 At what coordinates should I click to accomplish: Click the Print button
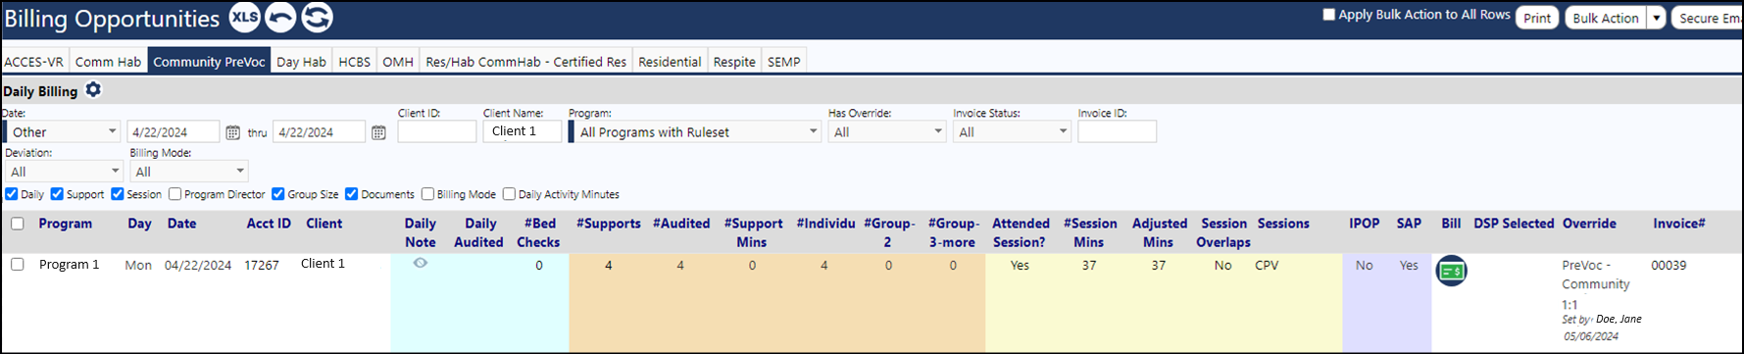click(1537, 18)
